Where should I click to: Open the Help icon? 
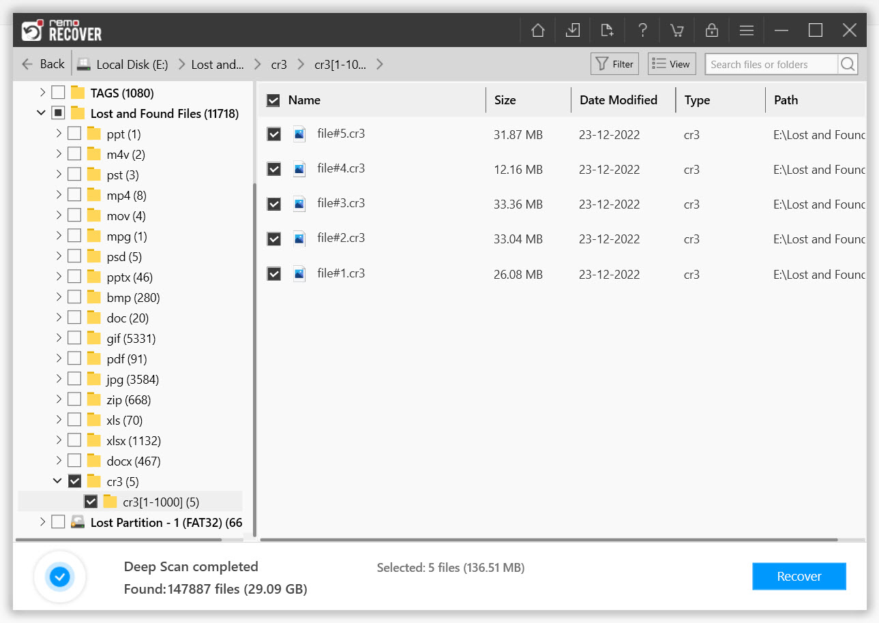click(642, 30)
